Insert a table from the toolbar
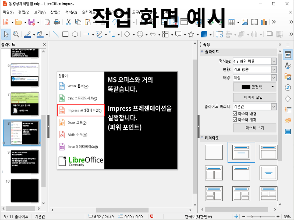The height and width of the screenshot is (220, 294). (232, 22)
